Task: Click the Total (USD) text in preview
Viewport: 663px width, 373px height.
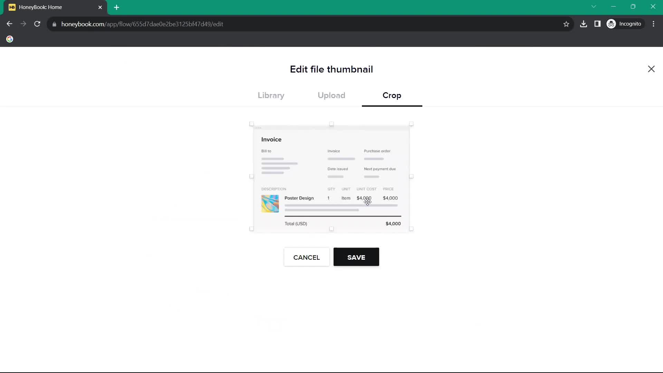Action: (x=296, y=224)
